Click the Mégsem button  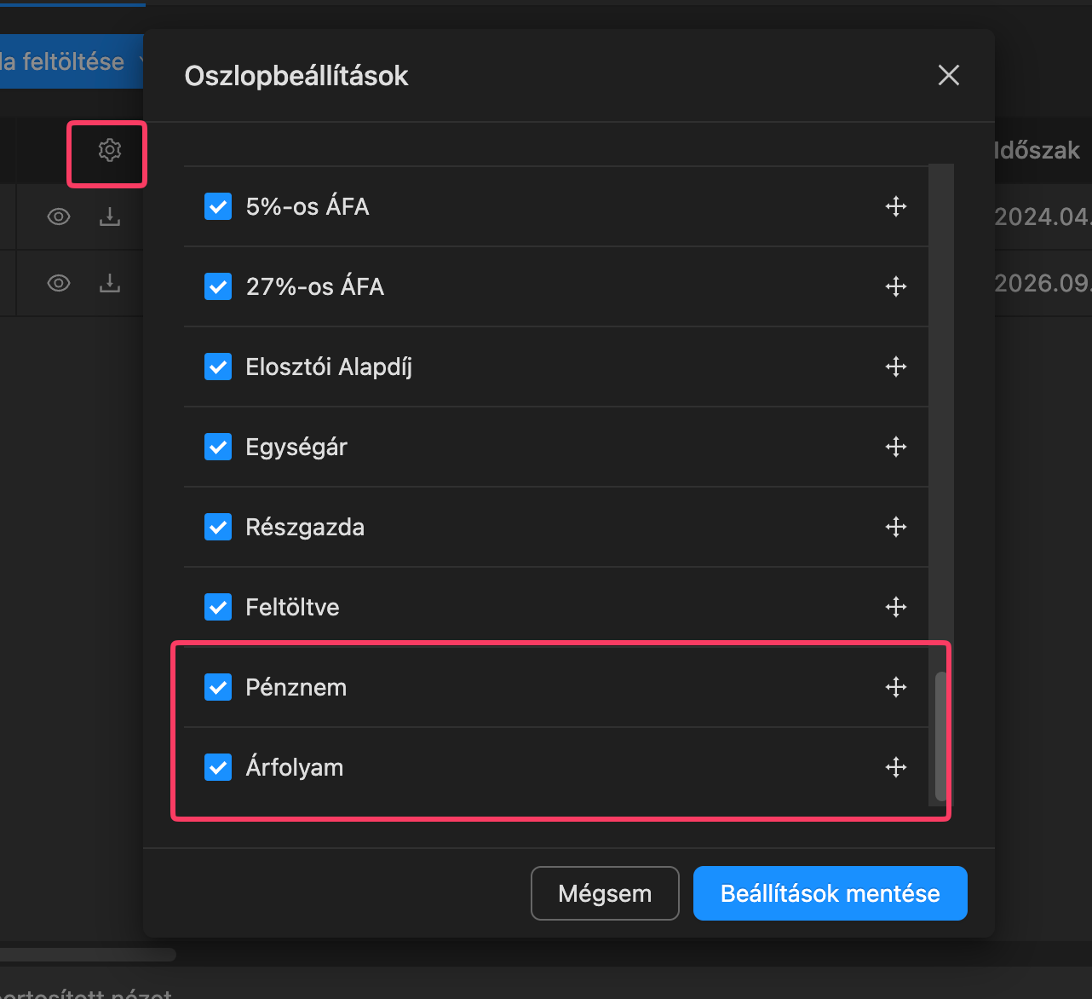[x=605, y=893]
